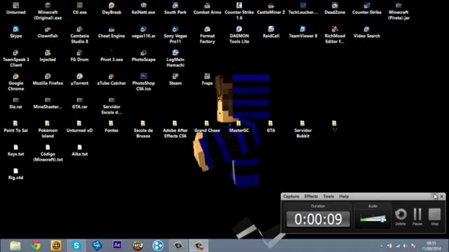The width and height of the screenshot is (449, 252).
Task: Open the DAEMON Tools Lite shortcut
Action: (239, 35)
